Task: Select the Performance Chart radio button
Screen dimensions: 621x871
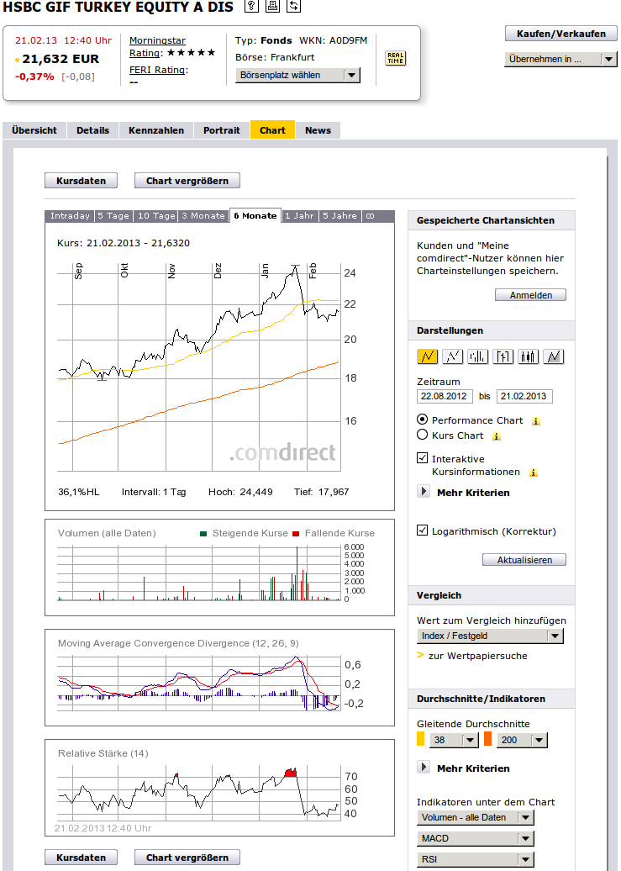Action: (422, 420)
